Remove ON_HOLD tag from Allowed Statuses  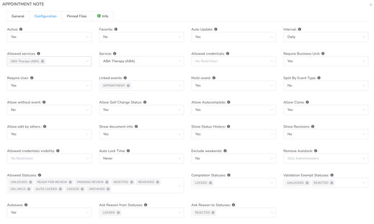click(29, 189)
